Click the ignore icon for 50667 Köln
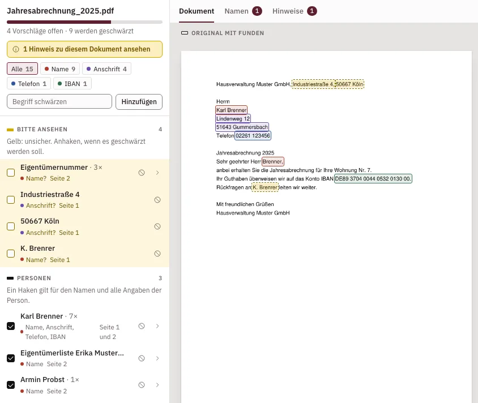 [157, 226]
